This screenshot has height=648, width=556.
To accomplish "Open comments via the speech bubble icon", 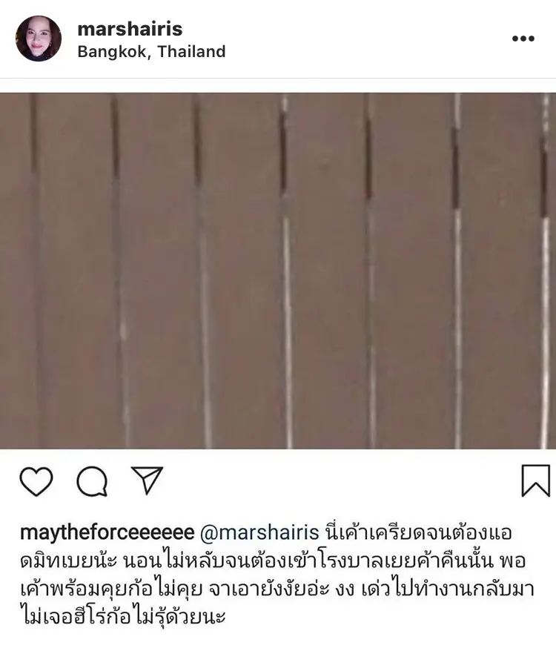I will pyautogui.click(x=92, y=481).
